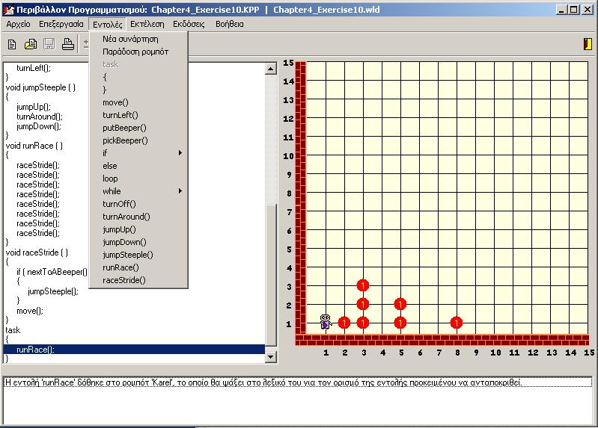
Task: Click the 'if ( nextToABeeper()' line
Action: point(52,272)
